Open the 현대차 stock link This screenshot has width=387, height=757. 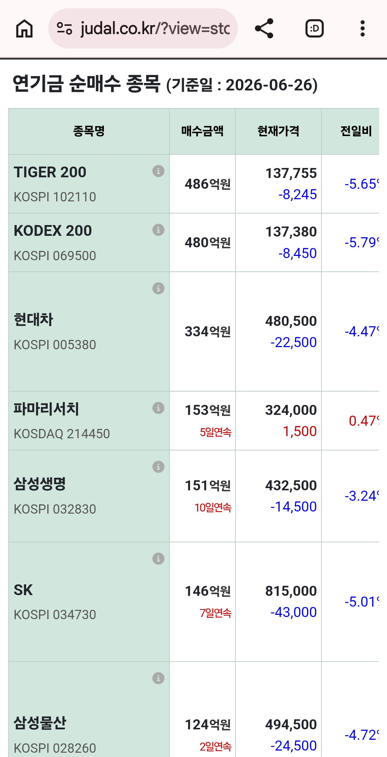click(x=33, y=319)
